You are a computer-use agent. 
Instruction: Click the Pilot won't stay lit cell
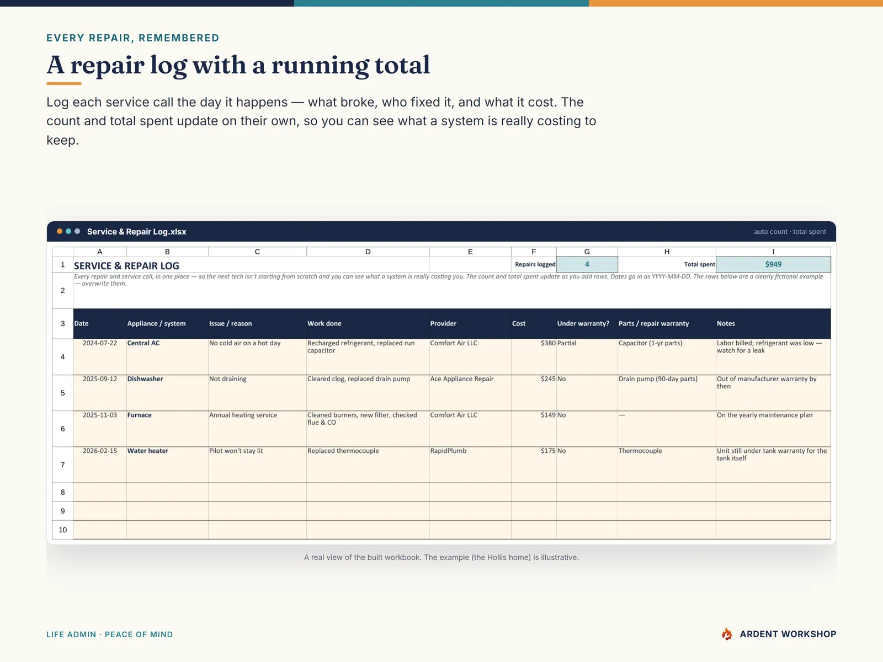pyautogui.click(x=257, y=465)
